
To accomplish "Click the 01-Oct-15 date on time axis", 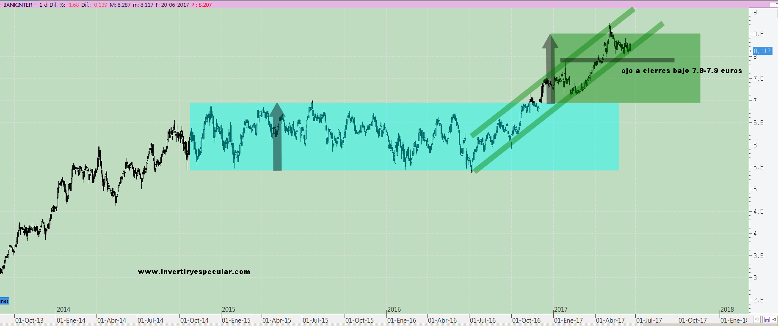I will (x=359, y=321).
